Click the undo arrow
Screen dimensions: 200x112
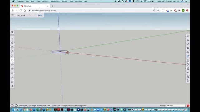pyautogui.click(x=30, y=15)
